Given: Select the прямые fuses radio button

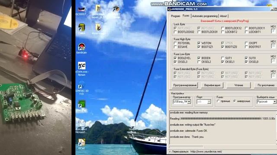Looking at the screenshot, I should 218,101.
